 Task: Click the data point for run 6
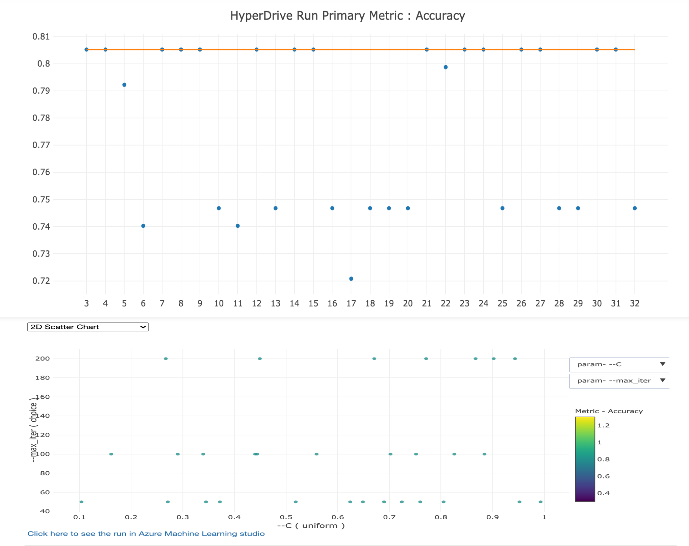click(x=143, y=226)
